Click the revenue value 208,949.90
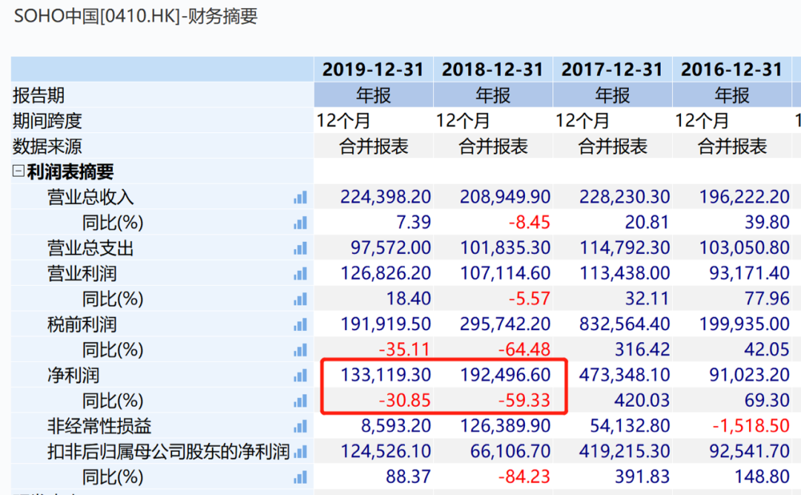This screenshot has height=495, width=801. click(x=505, y=197)
